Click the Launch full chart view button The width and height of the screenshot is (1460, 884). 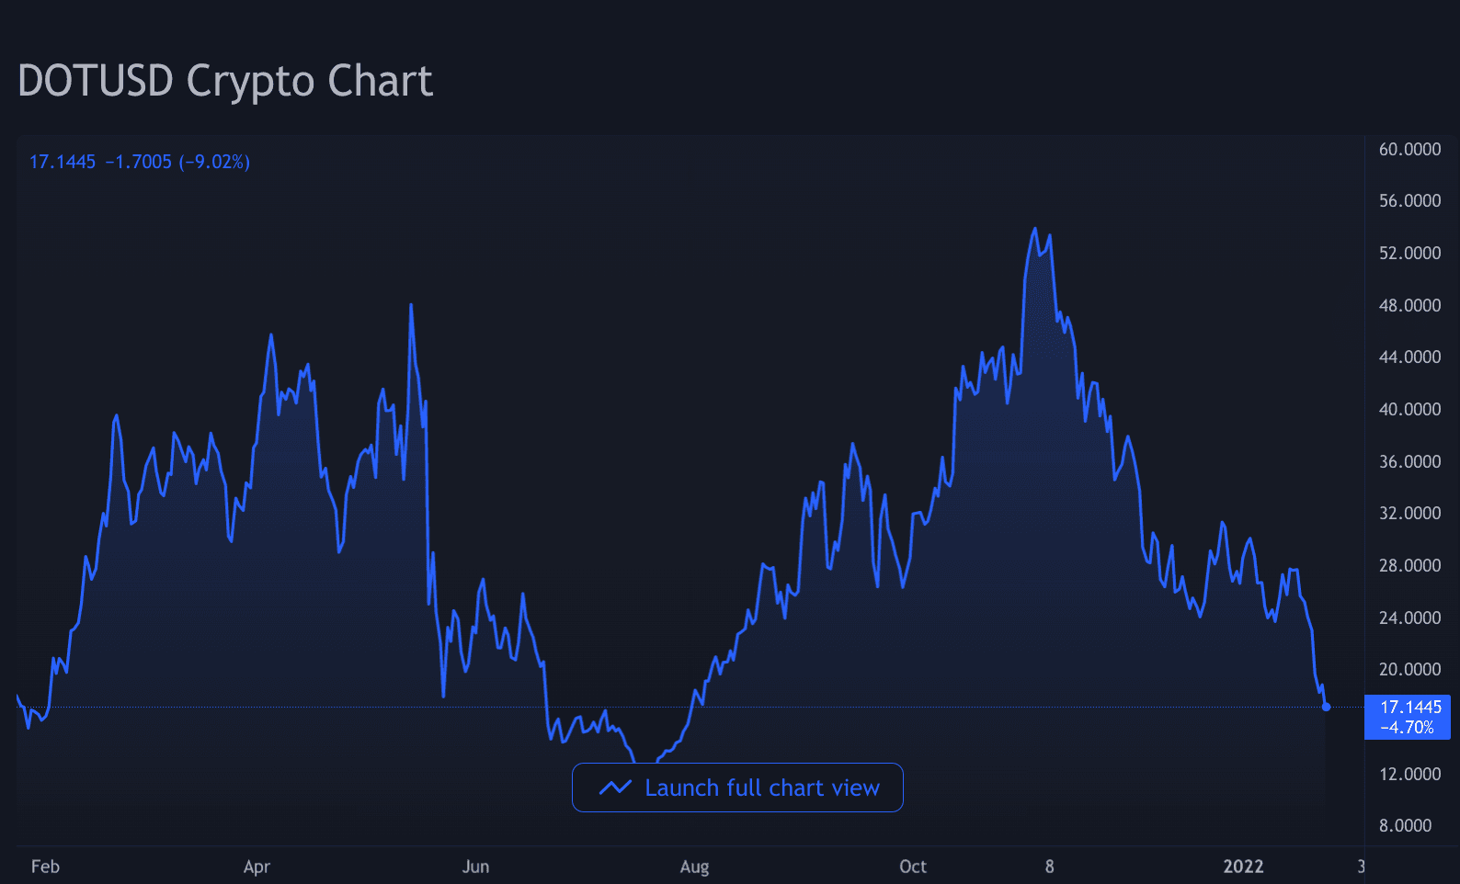pyautogui.click(x=737, y=788)
